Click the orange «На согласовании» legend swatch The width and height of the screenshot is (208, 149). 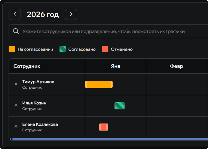pyautogui.click(x=12, y=49)
